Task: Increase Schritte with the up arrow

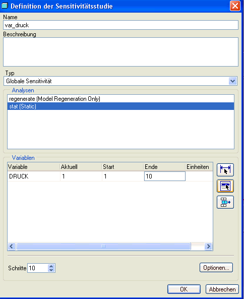Action: (x=51, y=266)
